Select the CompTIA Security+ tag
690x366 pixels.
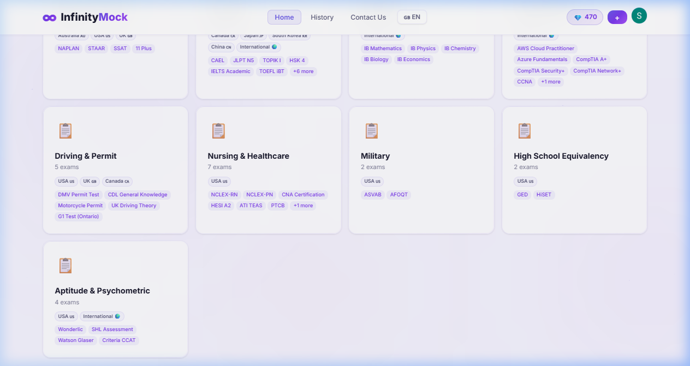541,71
